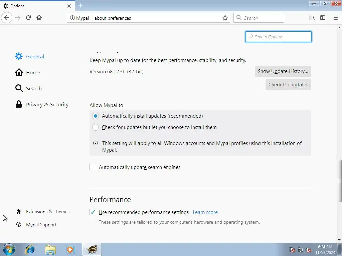Viewport: 342px width, 256px height.
Task: Select Automatically install updates radio
Action: pos(95,116)
